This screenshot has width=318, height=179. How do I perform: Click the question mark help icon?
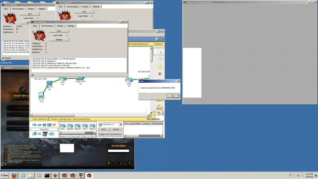click(162, 39)
